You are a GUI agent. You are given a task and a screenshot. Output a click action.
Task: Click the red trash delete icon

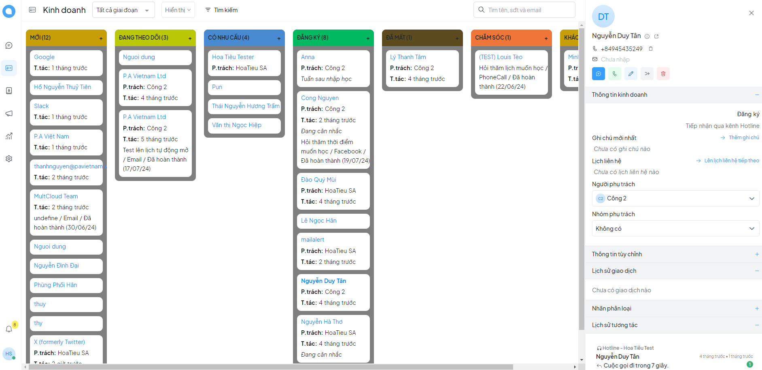coord(663,74)
